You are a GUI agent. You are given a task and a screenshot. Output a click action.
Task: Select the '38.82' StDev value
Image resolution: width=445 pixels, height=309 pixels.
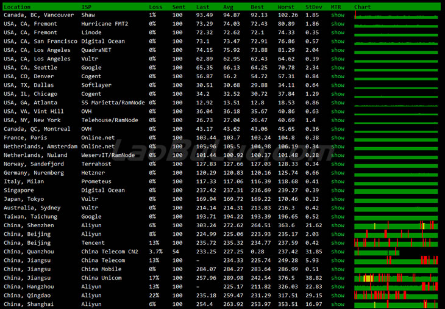[x=314, y=278]
